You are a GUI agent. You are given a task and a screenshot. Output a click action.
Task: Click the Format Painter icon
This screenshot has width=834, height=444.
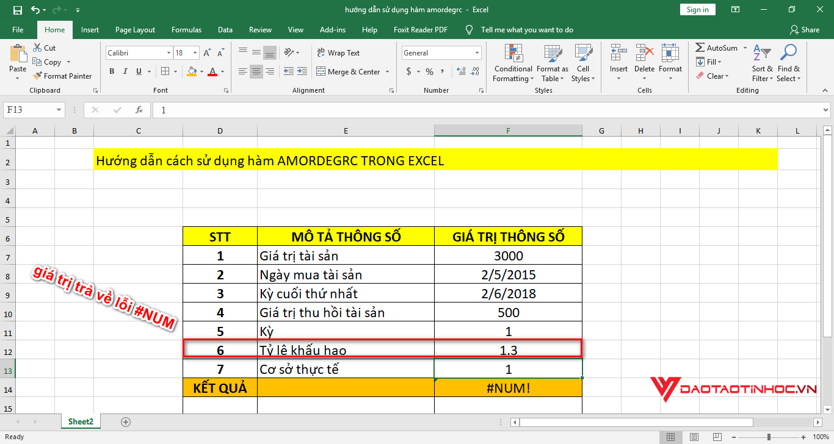pos(37,76)
